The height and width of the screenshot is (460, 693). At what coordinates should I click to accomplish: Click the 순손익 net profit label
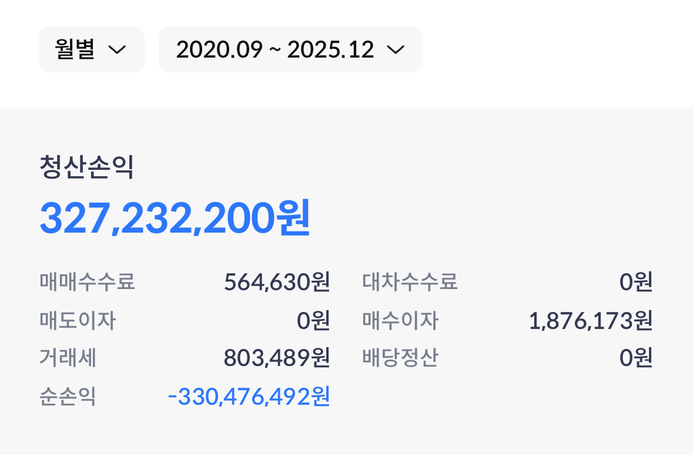click(x=68, y=397)
